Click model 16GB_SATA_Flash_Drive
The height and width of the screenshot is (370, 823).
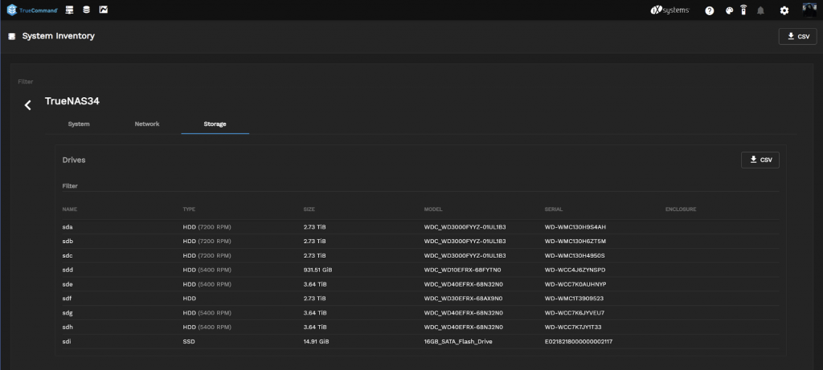point(458,342)
